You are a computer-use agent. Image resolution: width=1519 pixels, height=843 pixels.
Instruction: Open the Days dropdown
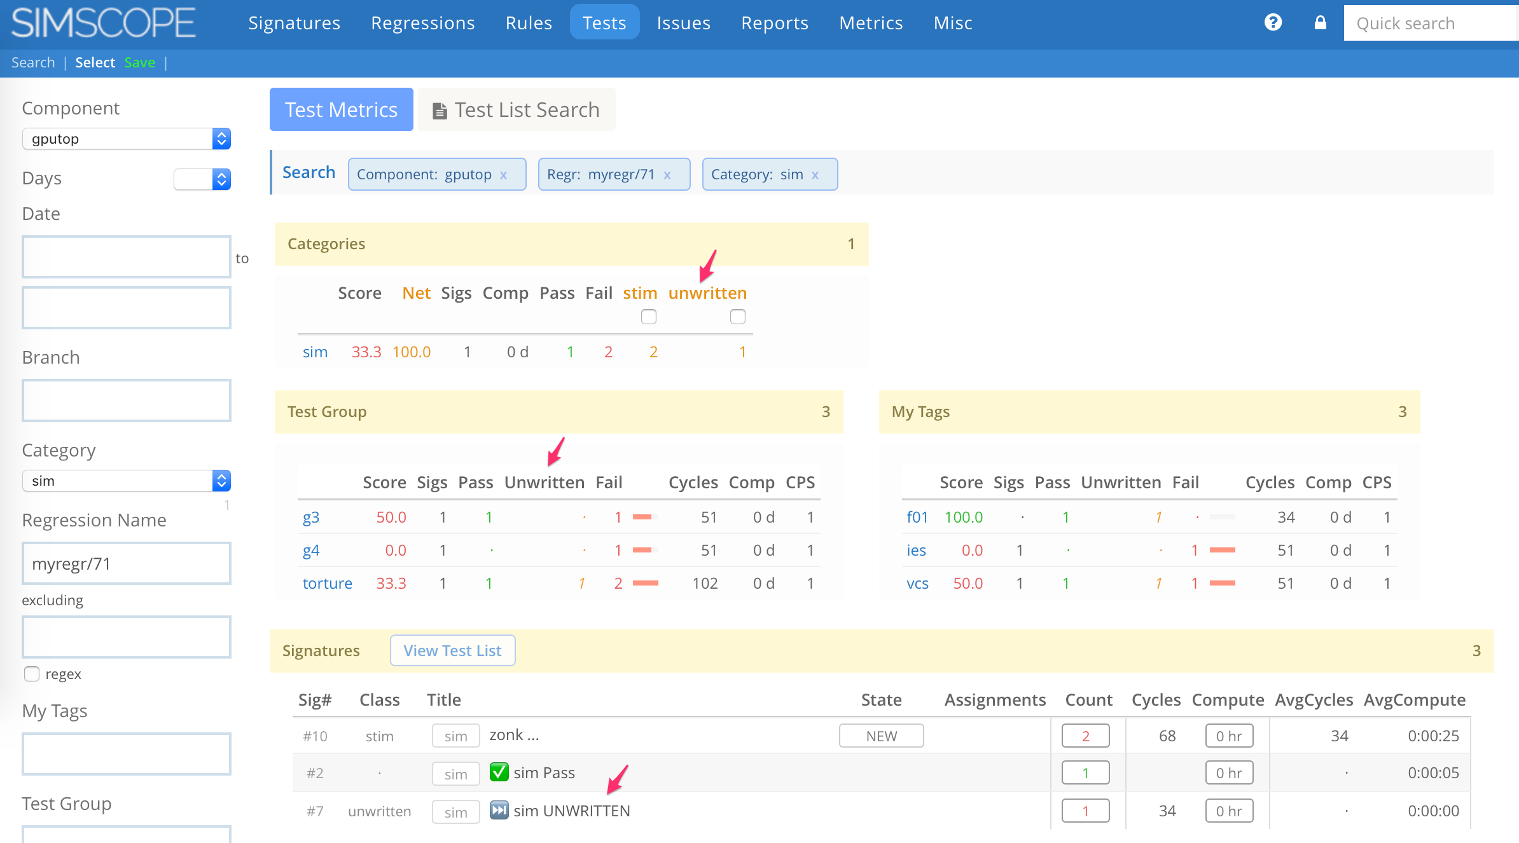pos(202,179)
